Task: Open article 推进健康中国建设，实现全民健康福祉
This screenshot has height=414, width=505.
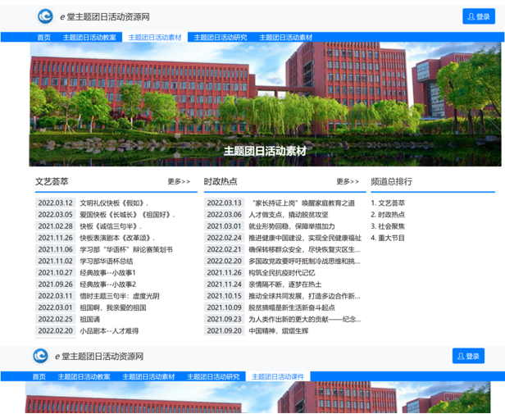Action: (x=305, y=238)
